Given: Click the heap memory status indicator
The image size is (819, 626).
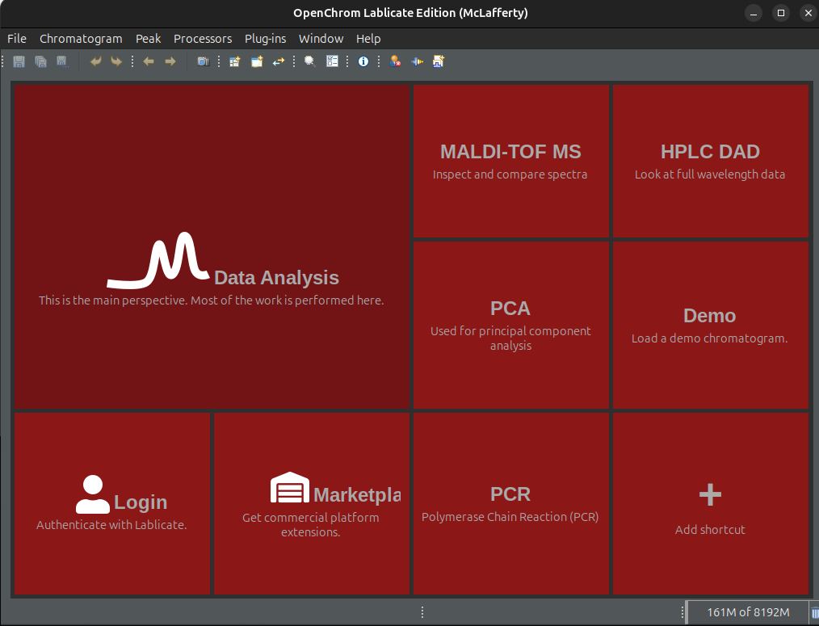Looking at the screenshot, I should [x=747, y=613].
